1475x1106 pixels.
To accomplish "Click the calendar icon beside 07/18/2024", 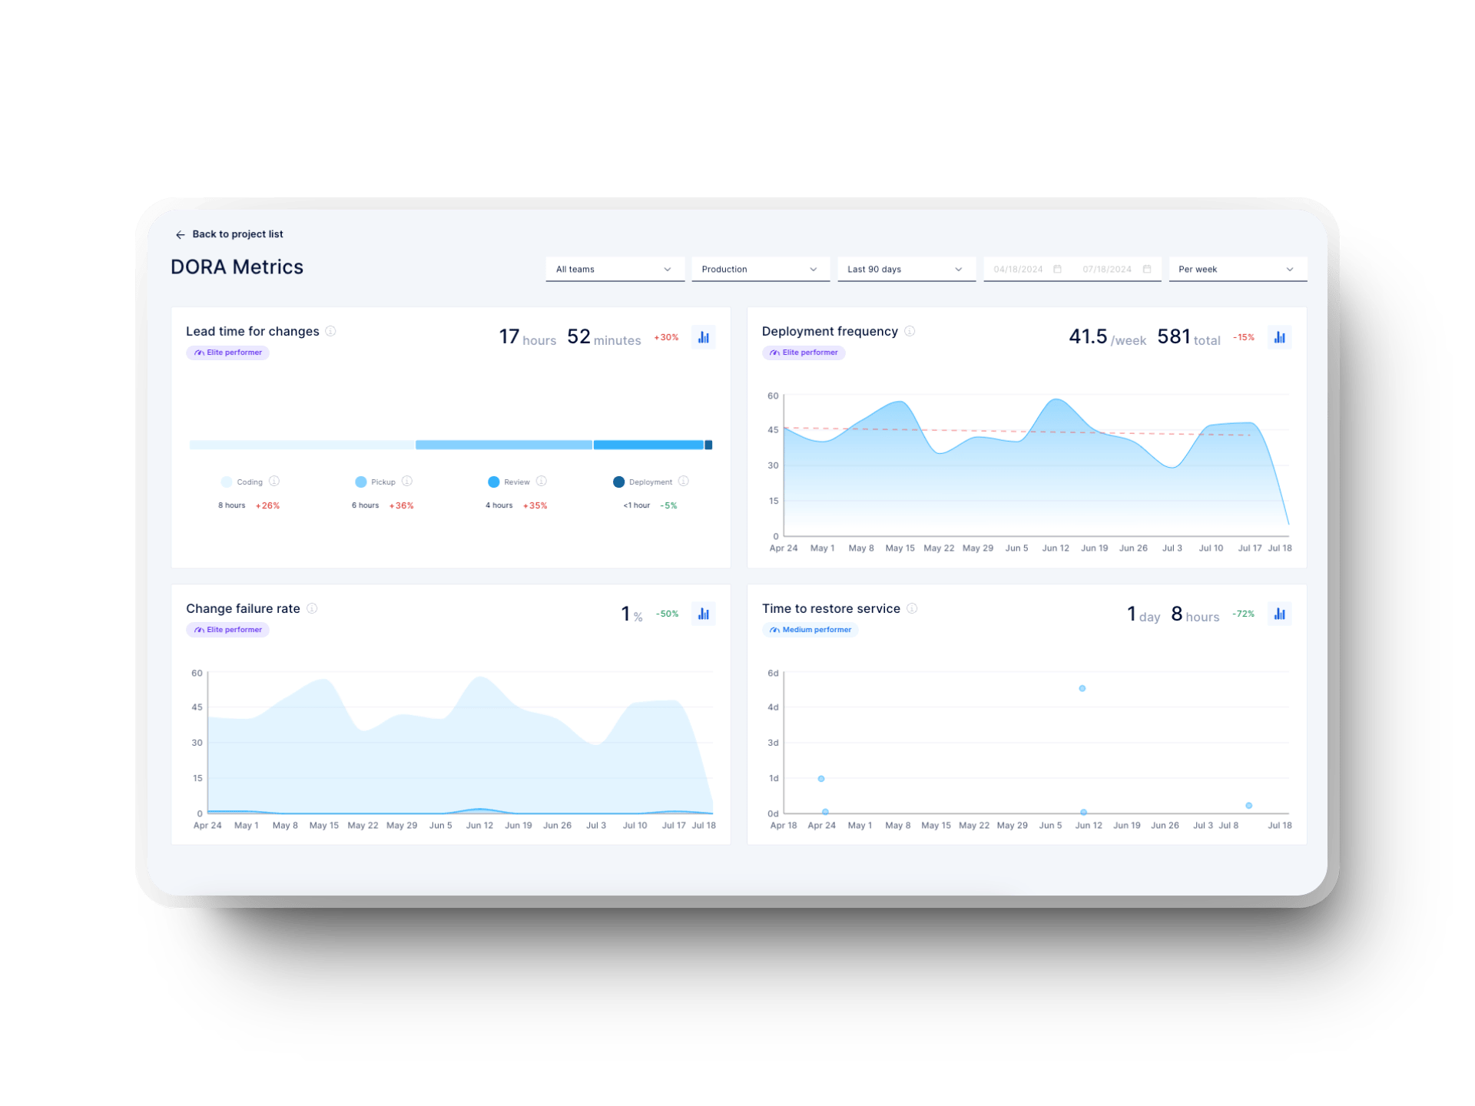I will point(1146,269).
